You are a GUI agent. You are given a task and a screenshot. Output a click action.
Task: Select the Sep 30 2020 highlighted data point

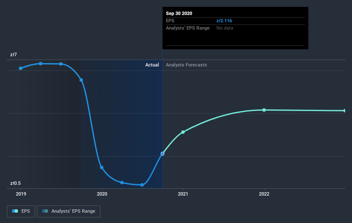162,154
